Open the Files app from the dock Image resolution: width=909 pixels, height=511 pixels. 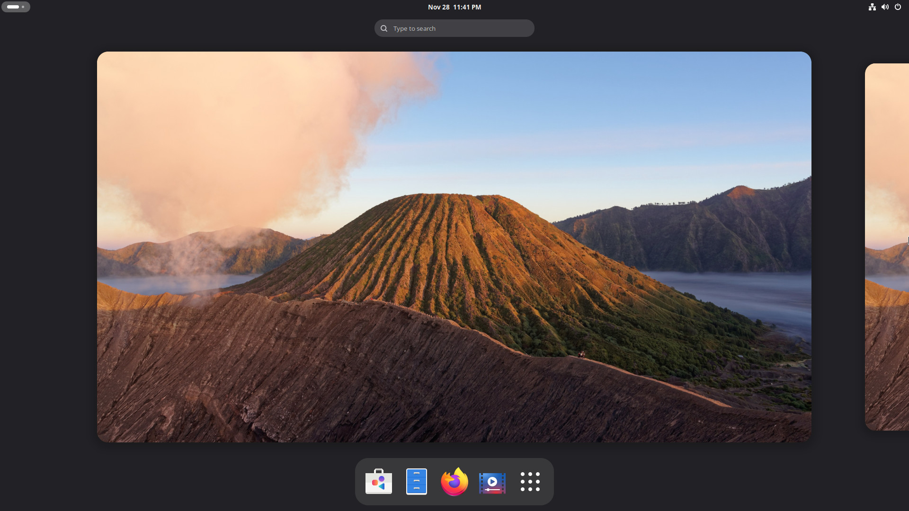[x=416, y=481]
